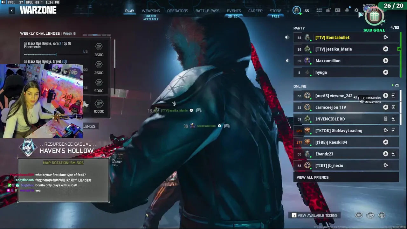407x229 pixels.
Task: Mute the speaker next to Maxxamillion's party row
Action: tap(287, 61)
